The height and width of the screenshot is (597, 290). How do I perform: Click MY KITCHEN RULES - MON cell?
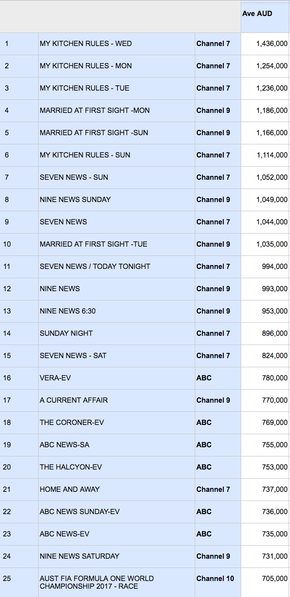[x=116, y=66]
